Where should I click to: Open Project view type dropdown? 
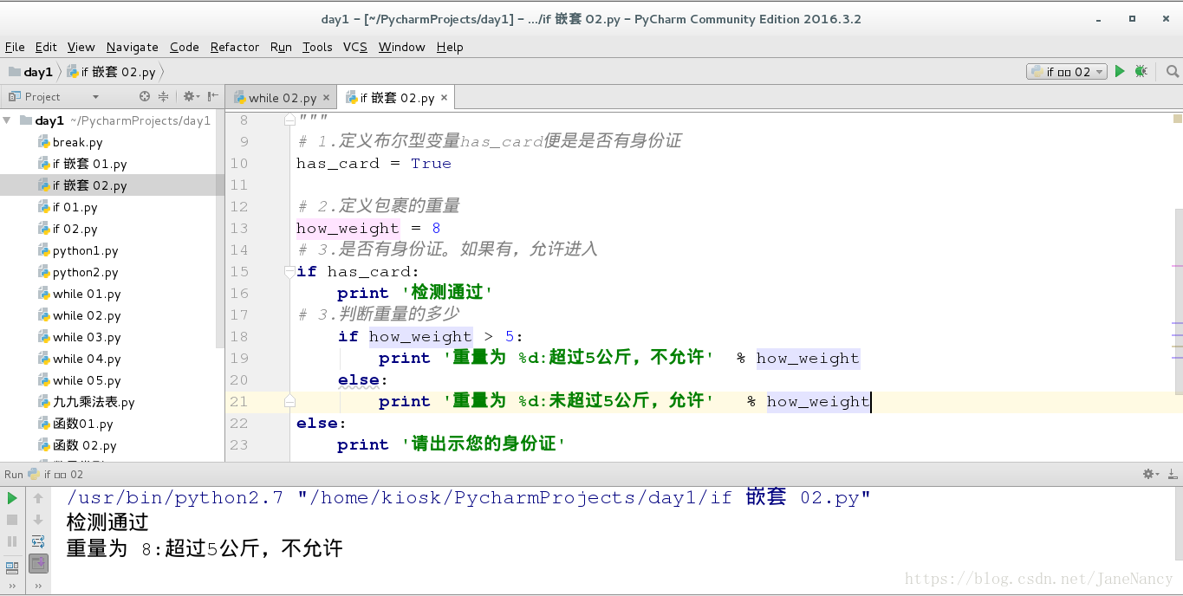[95, 97]
